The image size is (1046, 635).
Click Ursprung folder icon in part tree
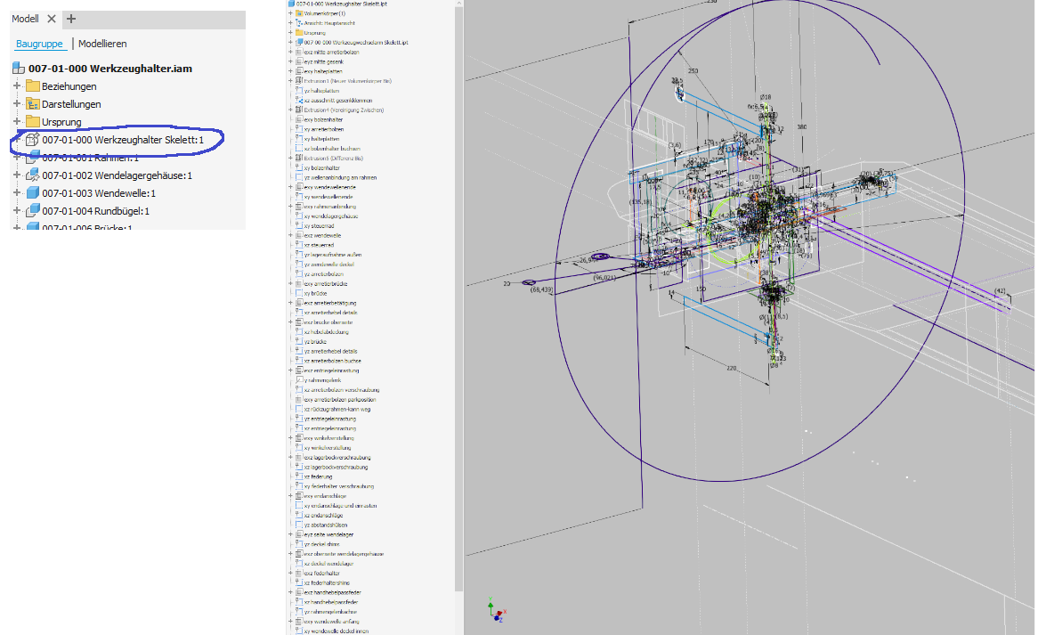coord(299,33)
